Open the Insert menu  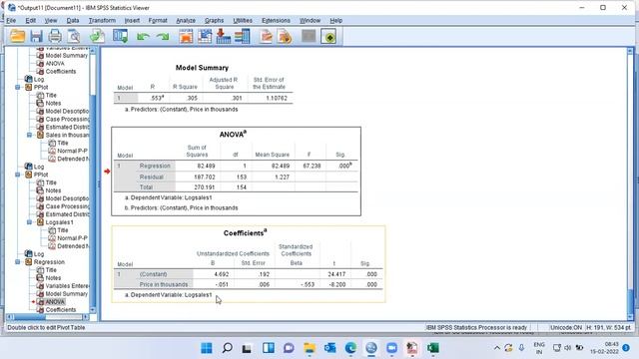(x=132, y=20)
